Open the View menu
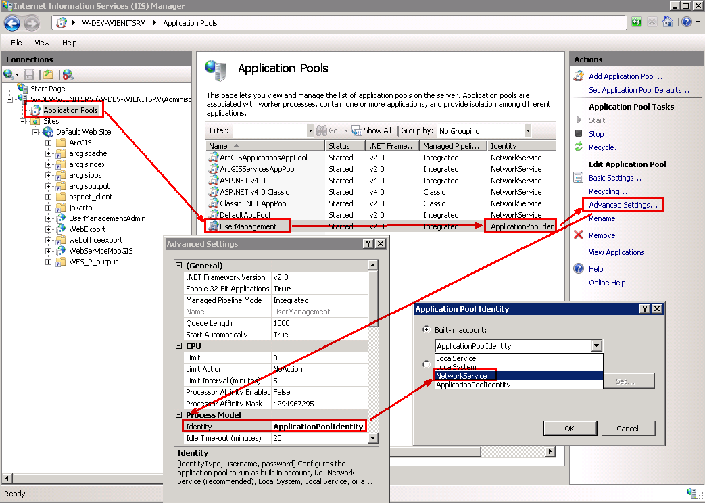Viewport: 705px width, 503px height. 42,42
